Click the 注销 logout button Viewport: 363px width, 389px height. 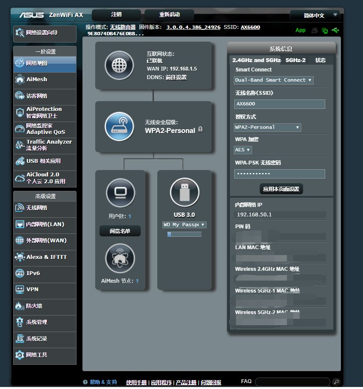coord(116,14)
